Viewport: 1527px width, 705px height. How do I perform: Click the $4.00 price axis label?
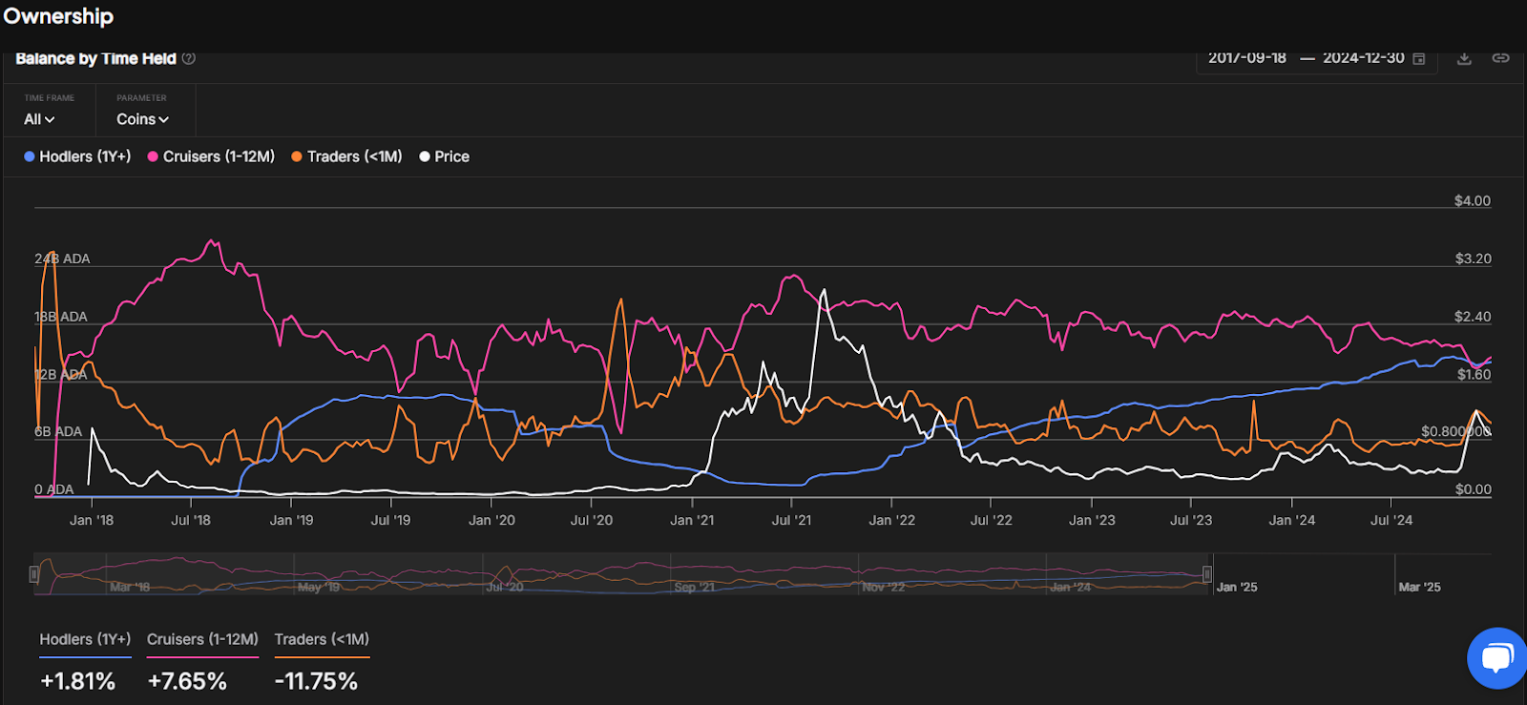coord(1473,200)
